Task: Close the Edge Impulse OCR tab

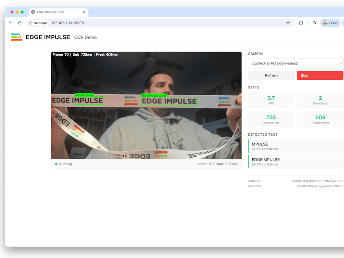Action: 84,12
